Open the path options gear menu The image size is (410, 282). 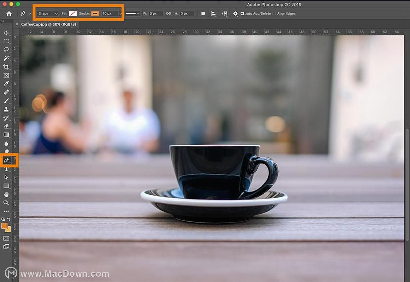[235, 14]
